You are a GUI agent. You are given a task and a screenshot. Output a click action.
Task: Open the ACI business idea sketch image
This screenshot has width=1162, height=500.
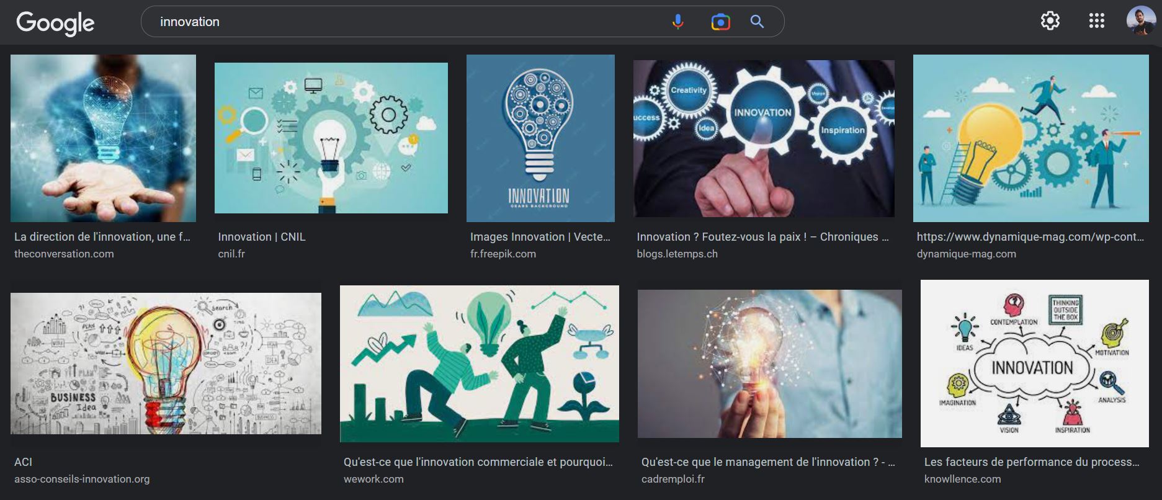(x=166, y=364)
